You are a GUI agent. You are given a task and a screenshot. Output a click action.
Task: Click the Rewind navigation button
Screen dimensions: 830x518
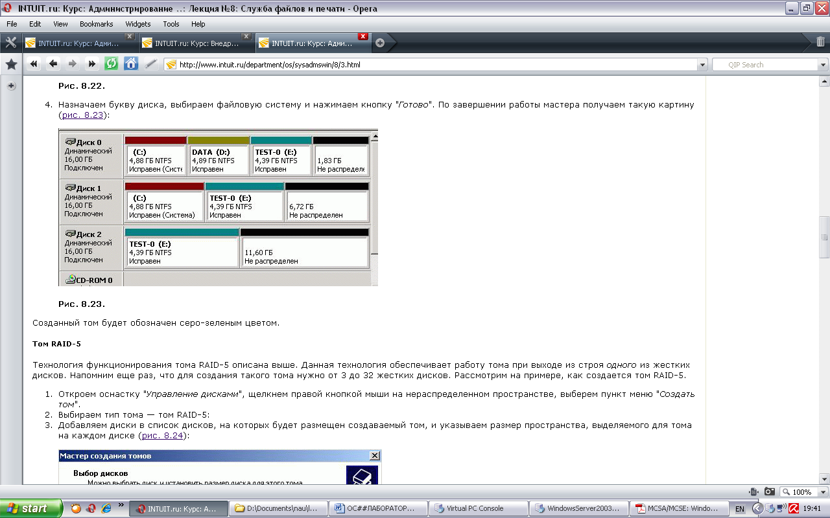[x=34, y=63]
